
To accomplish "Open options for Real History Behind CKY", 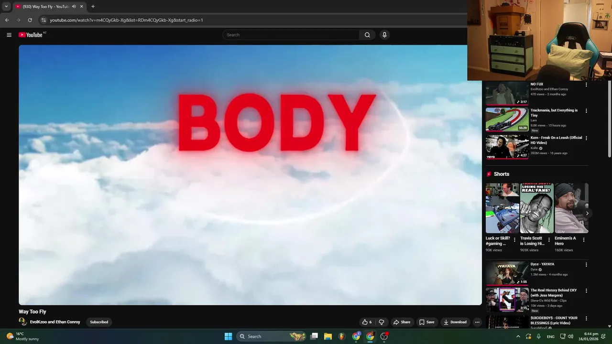I will pyautogui.click(x=586, y=291).
